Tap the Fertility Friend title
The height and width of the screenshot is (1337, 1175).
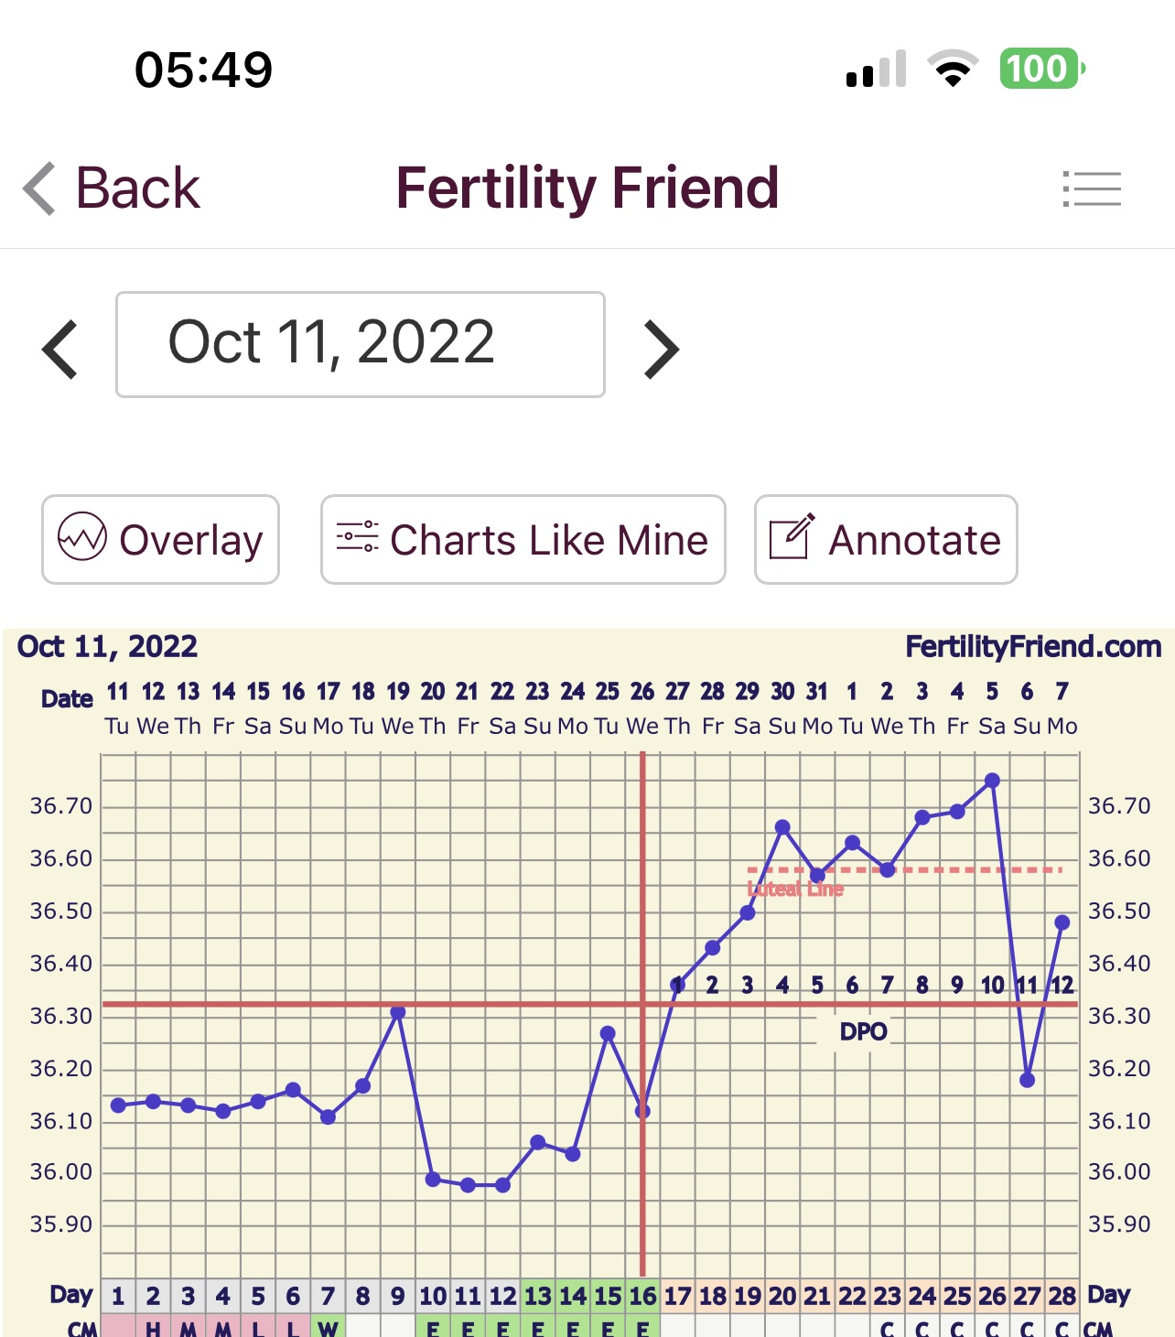587,189
